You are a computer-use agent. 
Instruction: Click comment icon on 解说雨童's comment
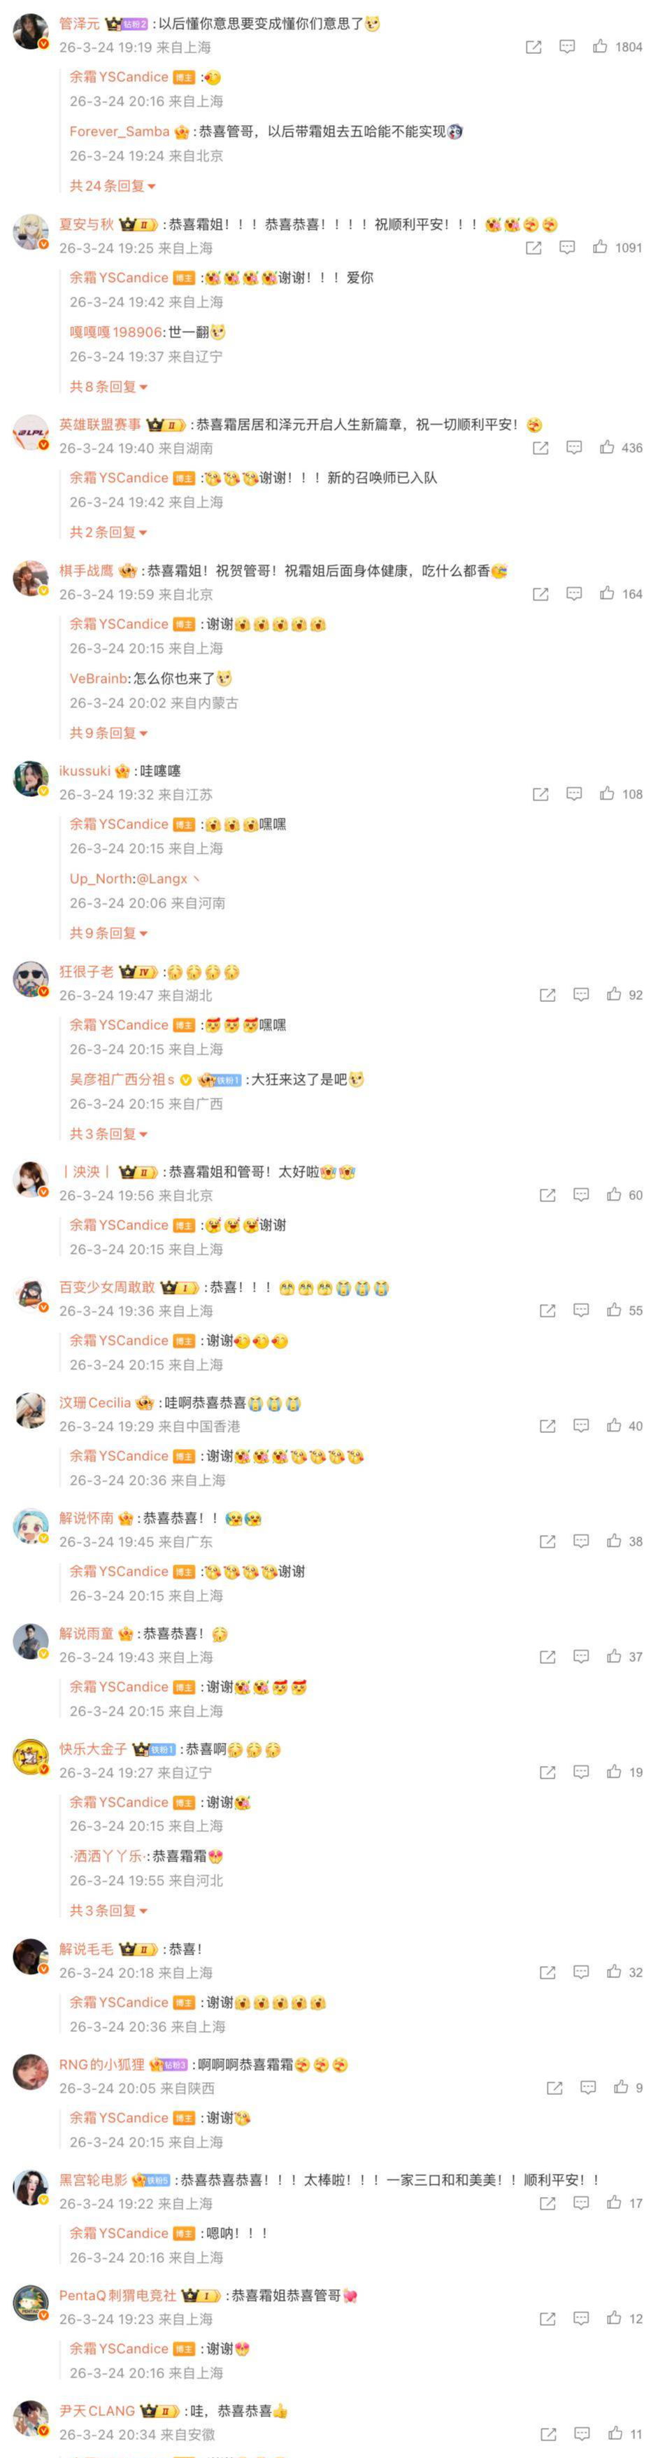point(581,1656)
